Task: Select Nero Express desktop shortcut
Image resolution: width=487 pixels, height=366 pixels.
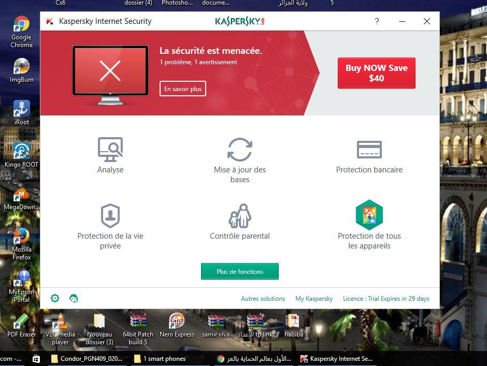Action: 177,325
